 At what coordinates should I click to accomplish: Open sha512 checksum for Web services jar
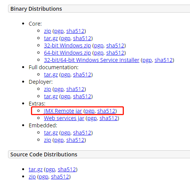(109, 118)
